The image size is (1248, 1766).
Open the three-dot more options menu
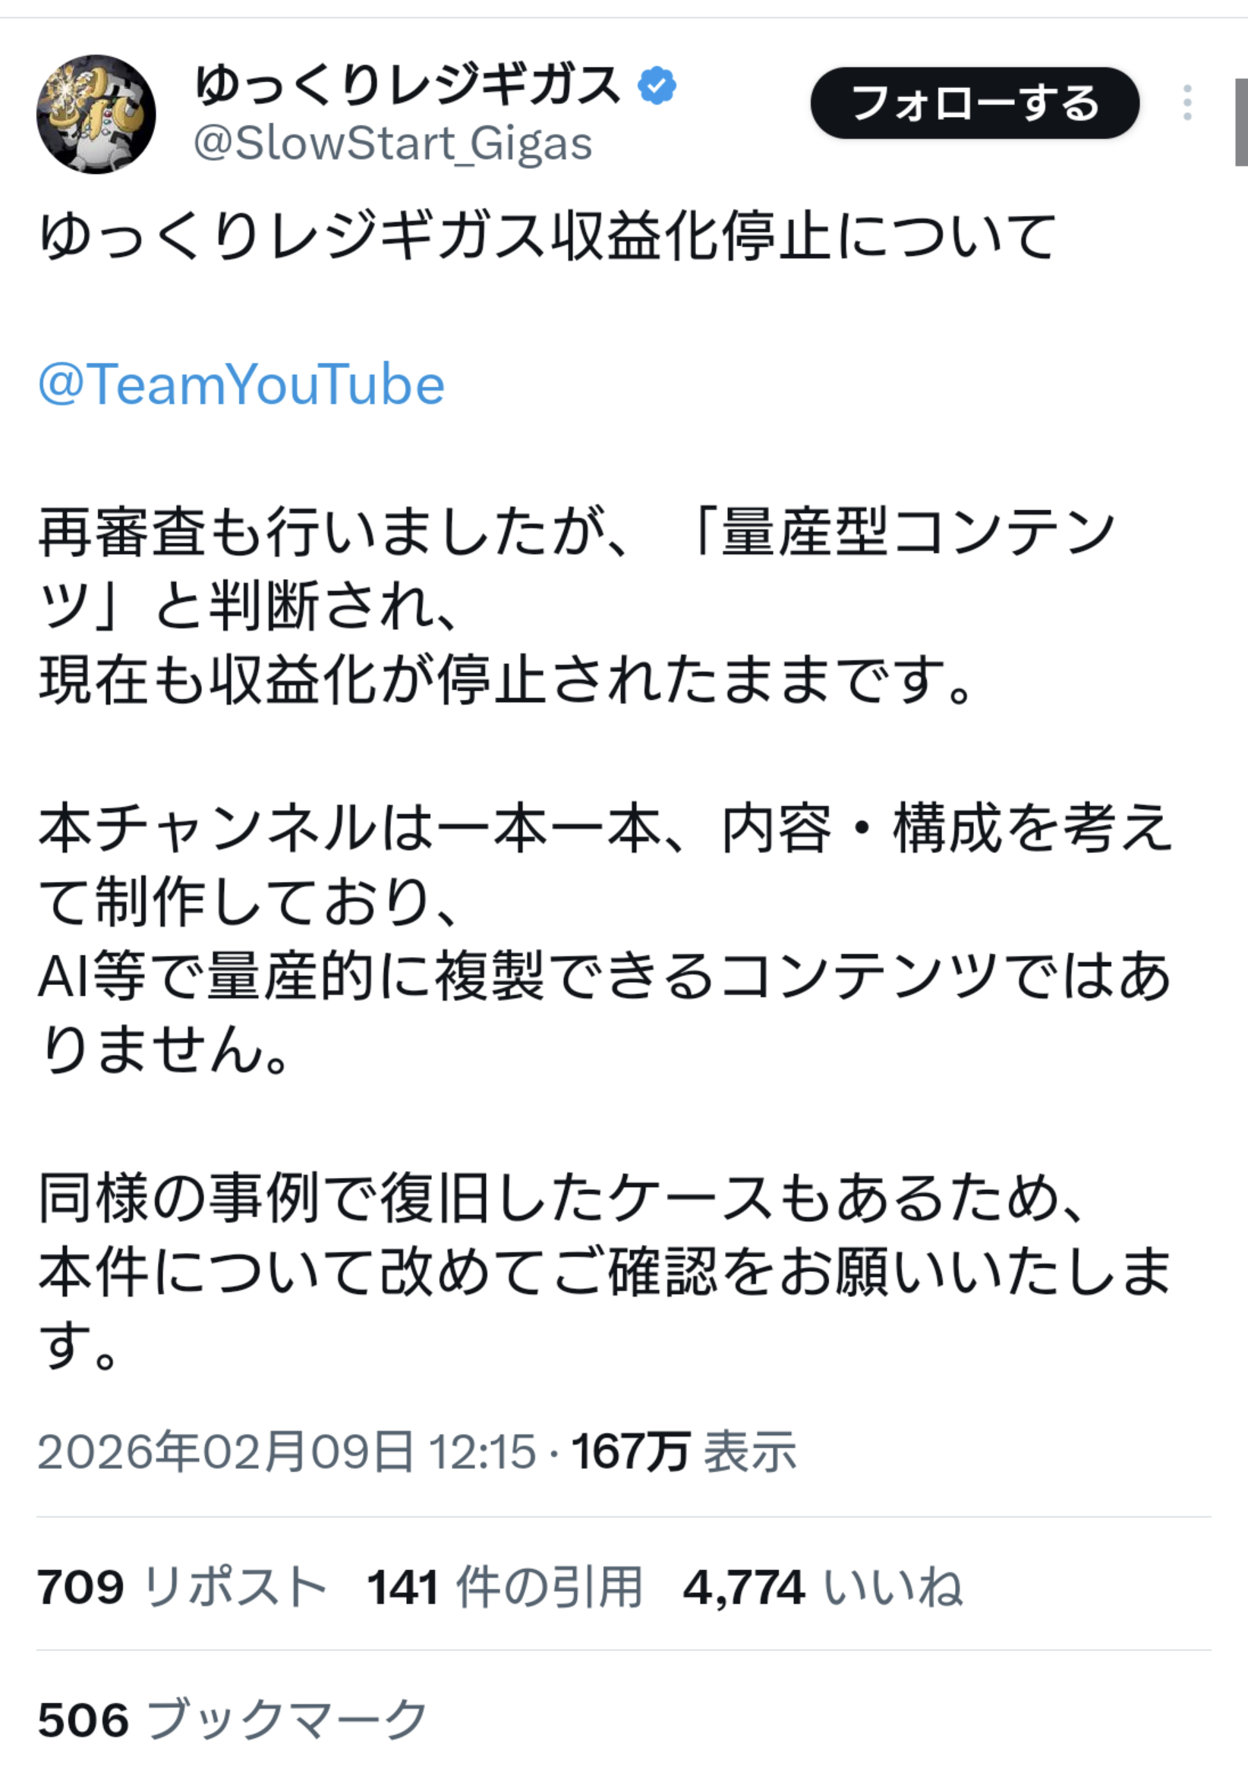(1187, 103)
